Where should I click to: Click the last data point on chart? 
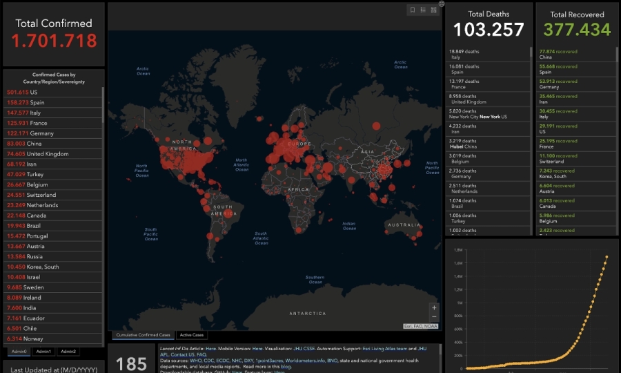[607, 257]
